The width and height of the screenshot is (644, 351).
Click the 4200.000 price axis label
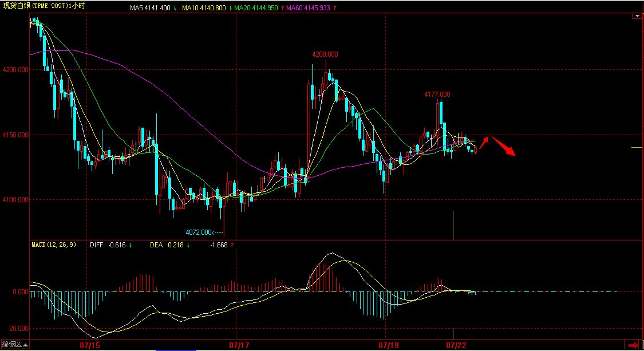point(15,70)
